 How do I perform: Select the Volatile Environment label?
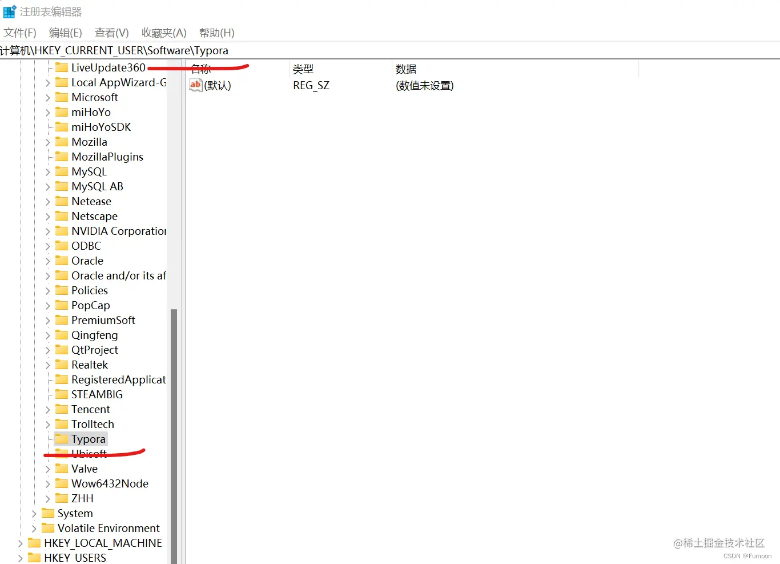[108, 528]
